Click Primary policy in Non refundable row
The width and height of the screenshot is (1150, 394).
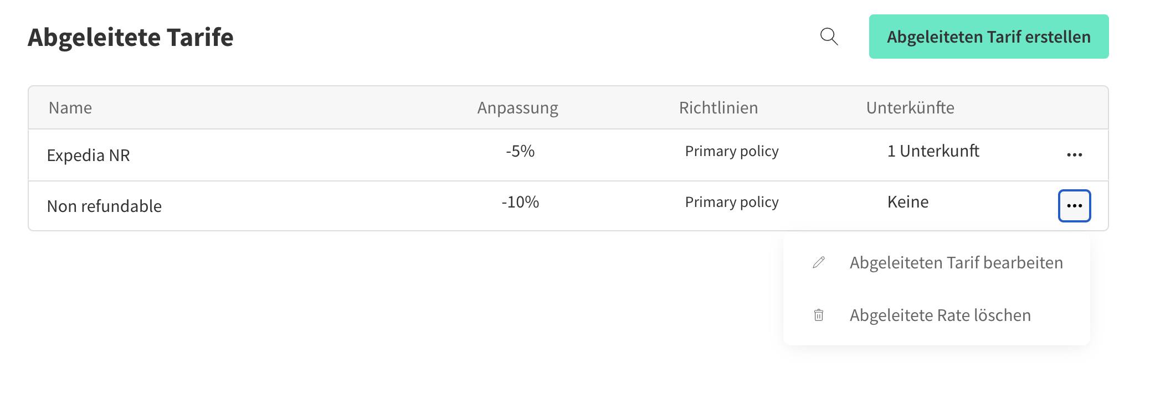click(x=732, y=202)
